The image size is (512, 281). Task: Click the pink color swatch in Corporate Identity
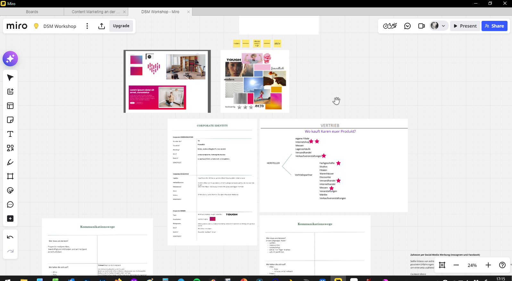[x=213, y=219]
